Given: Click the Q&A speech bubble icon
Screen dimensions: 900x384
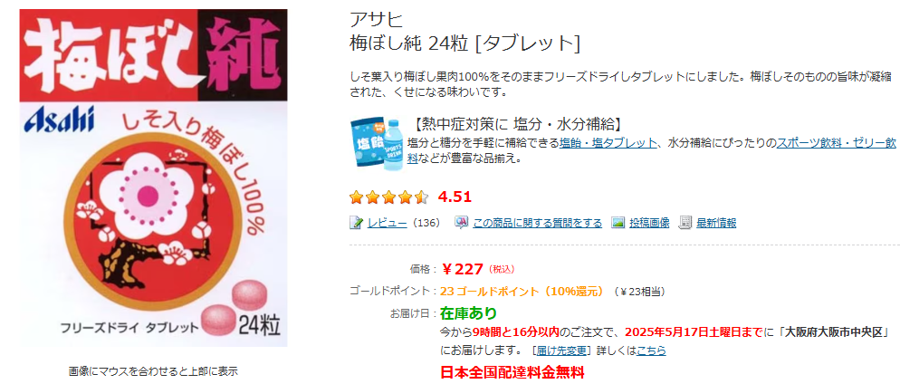Looking at the screenshot, I should (461, 223).
